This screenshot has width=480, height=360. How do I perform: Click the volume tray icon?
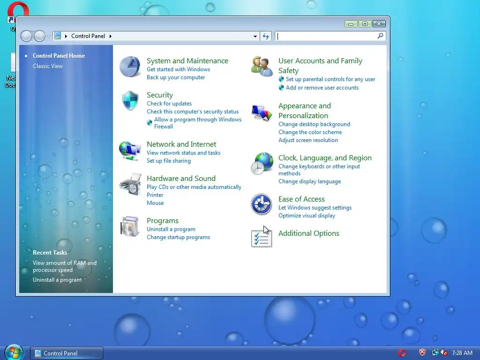tap(444, 352)
